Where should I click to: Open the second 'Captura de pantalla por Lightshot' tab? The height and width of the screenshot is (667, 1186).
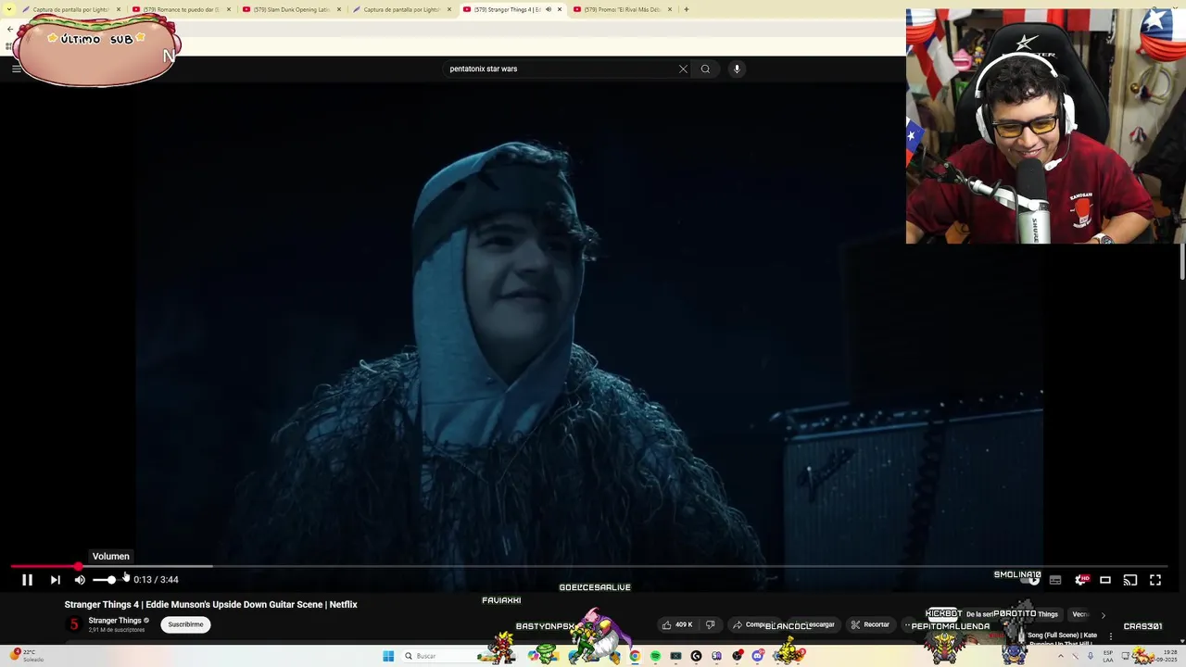pyautogui.click(x=401, y=9)
